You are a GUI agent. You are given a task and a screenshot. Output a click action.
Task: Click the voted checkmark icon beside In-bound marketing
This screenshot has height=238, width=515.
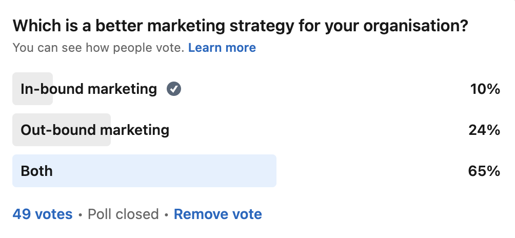click(x=174, y=89)
